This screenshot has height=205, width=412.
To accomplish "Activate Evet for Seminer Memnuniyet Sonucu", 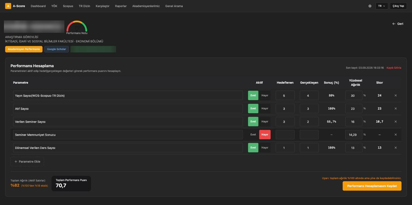I will 253,135.
